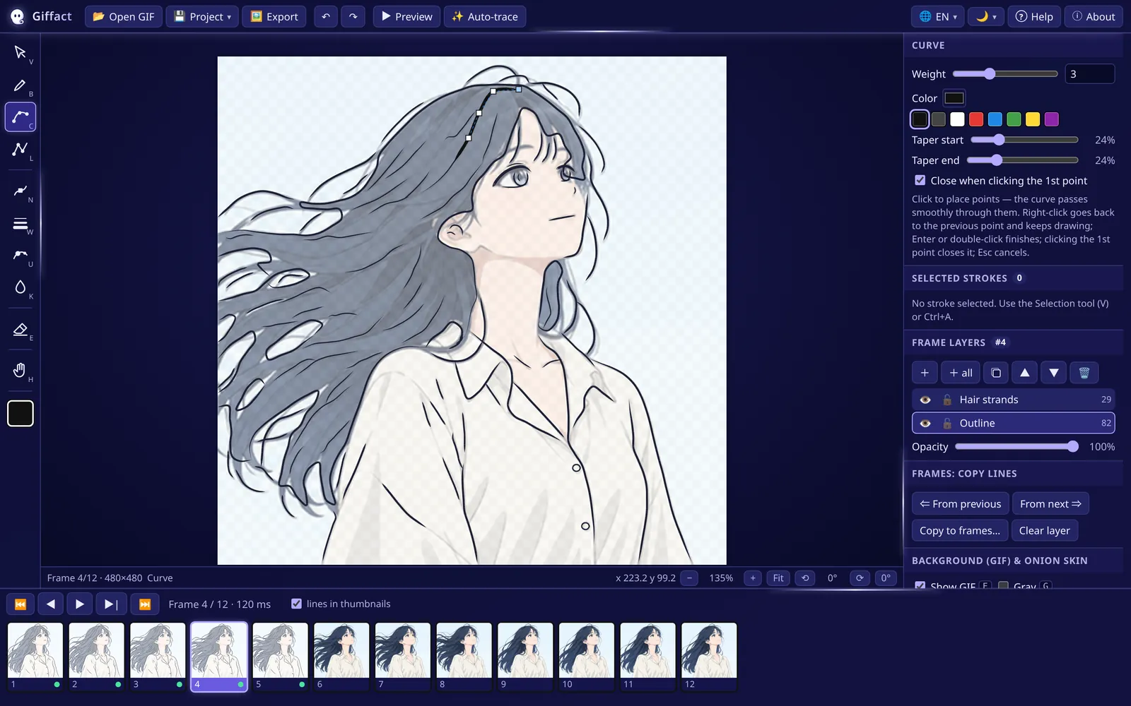
Task: Pick the pencil tool marked B
Action: [20, 85]
